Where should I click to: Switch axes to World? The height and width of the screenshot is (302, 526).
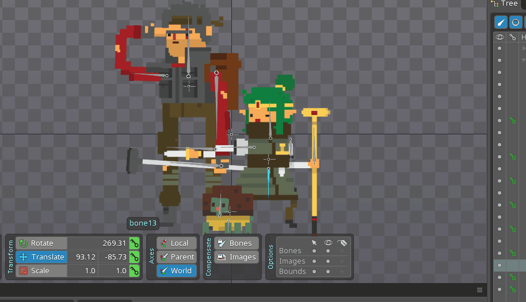(x=177, y=270)
